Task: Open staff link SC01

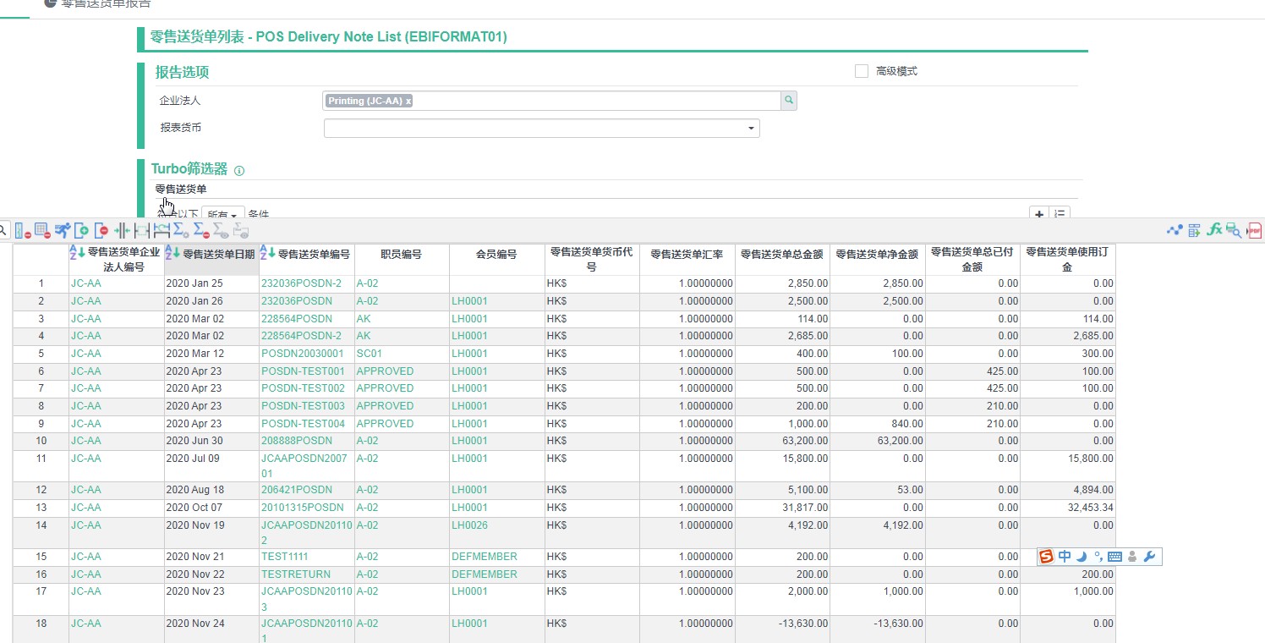Action: (x=369, y=354)
